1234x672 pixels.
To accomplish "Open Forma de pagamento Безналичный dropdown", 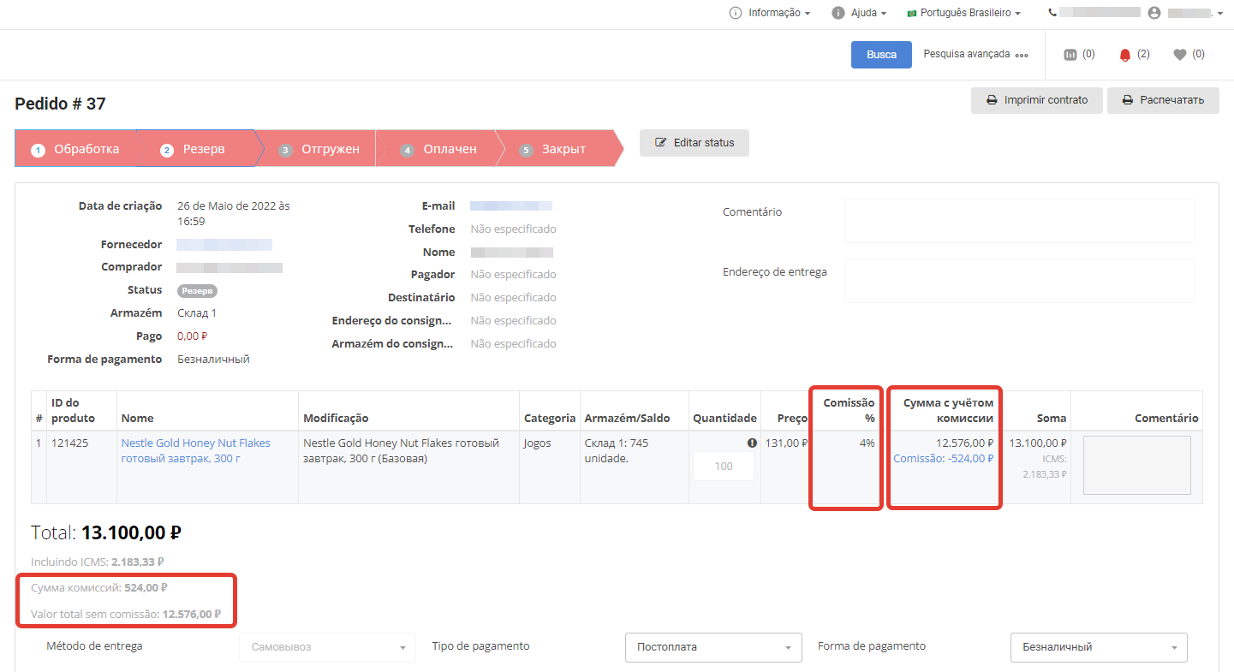I will pyautogui.click(x=1099, y=647).
